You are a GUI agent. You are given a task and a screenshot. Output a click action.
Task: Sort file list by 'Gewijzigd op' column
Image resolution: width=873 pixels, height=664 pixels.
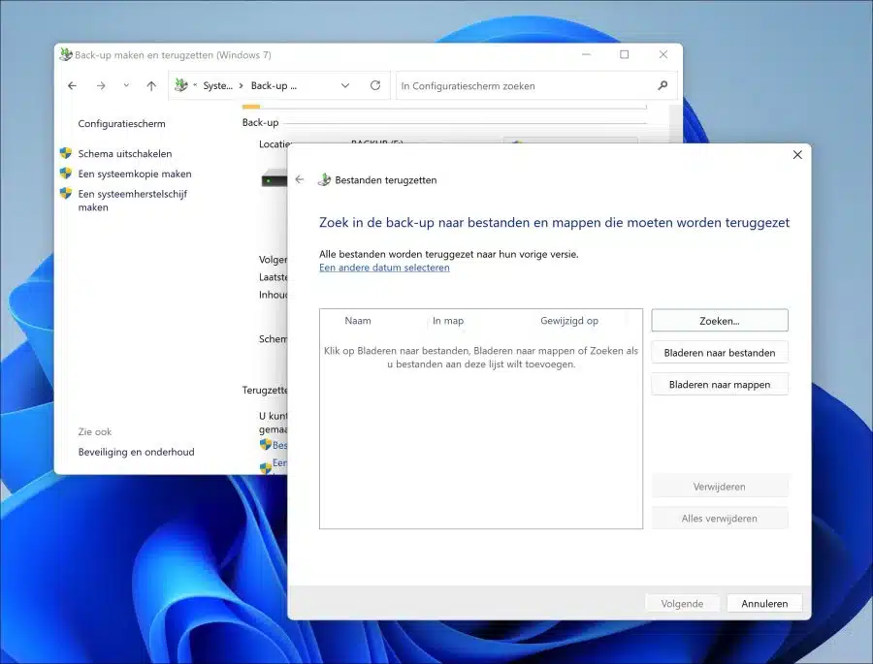569,321
